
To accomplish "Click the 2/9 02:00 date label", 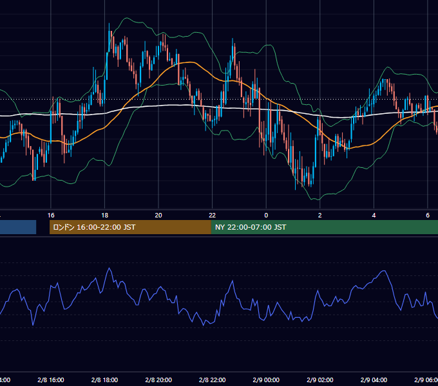I will coord(320,380).
